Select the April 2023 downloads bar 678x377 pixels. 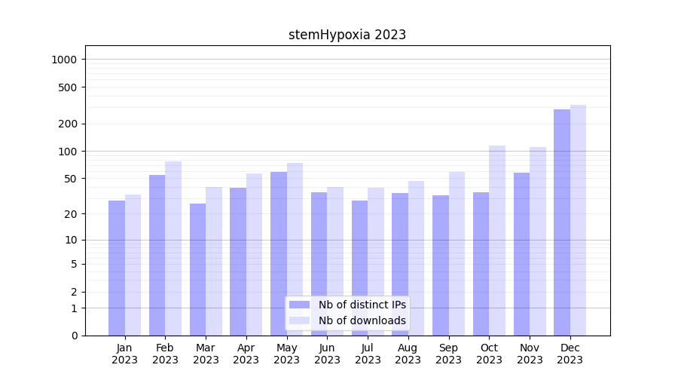click(255, 254)
